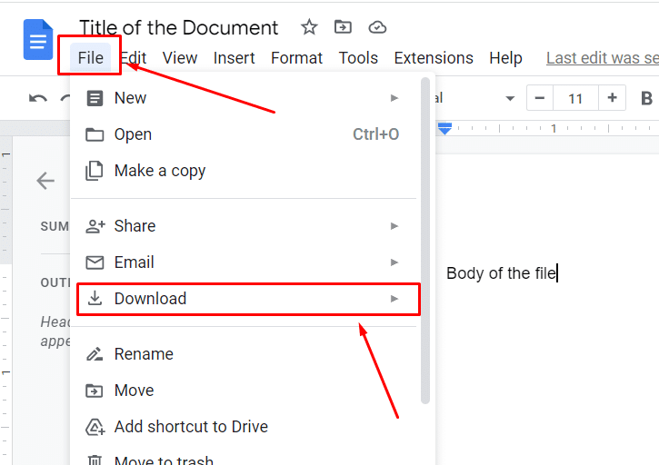Expand the Share submenu arrow

[x=394, y=226]
